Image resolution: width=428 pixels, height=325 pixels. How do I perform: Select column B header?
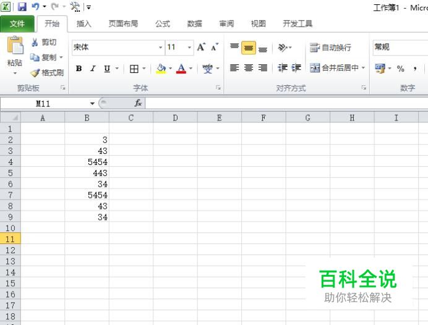(87, 118)
